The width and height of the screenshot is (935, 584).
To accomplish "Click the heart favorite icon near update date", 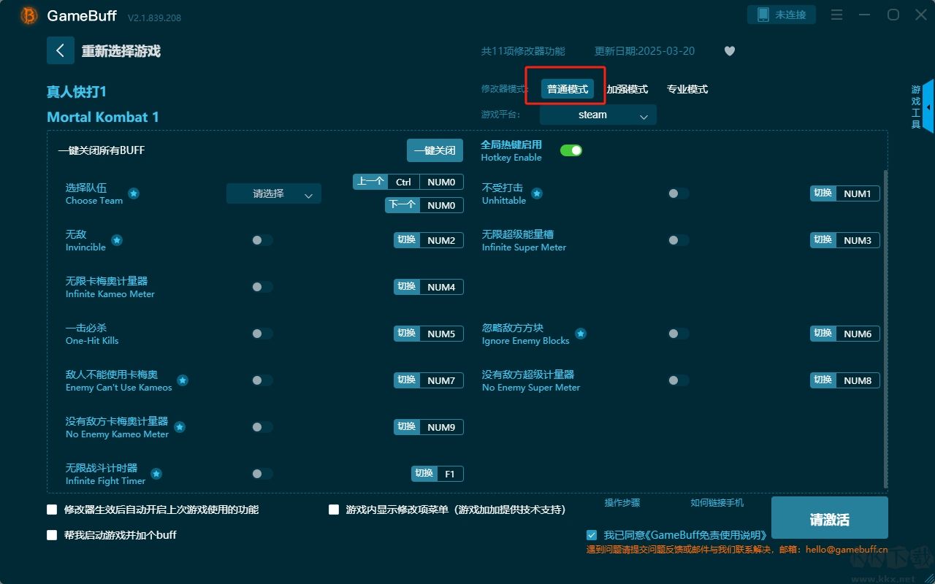I will point(729,51).
